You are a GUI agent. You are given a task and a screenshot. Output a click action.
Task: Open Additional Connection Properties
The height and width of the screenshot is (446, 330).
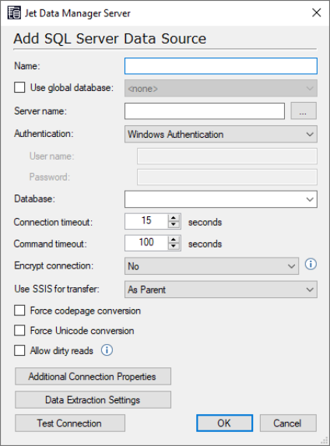click(93, 376)
